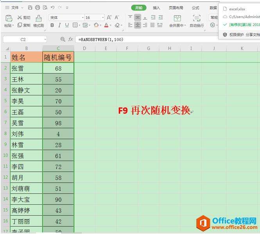Switch to the 插入 tab
260x234 pixels.
[156, 8]
